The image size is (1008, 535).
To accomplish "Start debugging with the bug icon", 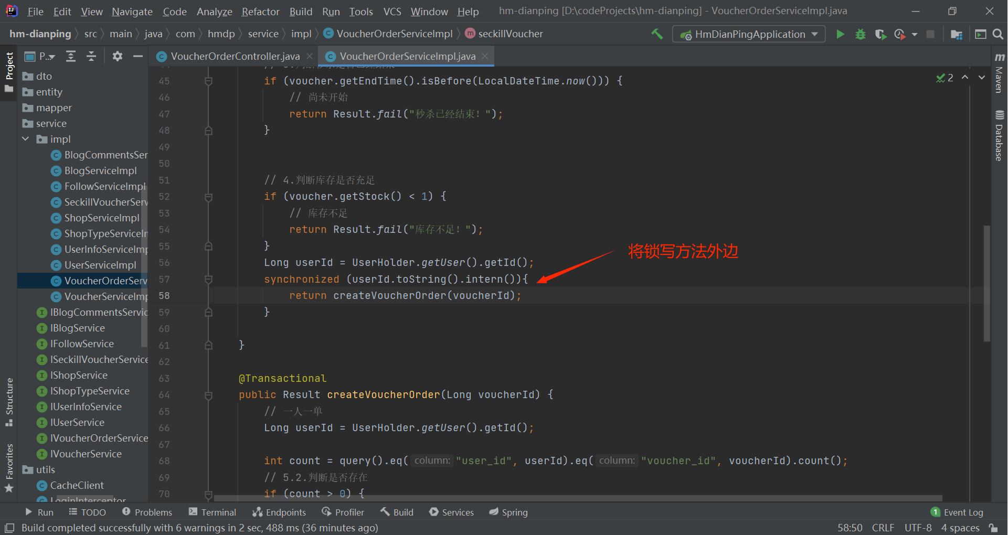I will pyautogui.click(x=861, y=34).
